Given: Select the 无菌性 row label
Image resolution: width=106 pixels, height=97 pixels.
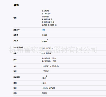Looking at the screenshot, I should coord(16,35).
